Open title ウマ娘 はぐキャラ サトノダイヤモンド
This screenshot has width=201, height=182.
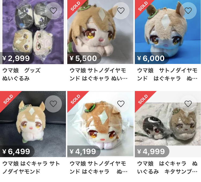[x=31, y=168]
